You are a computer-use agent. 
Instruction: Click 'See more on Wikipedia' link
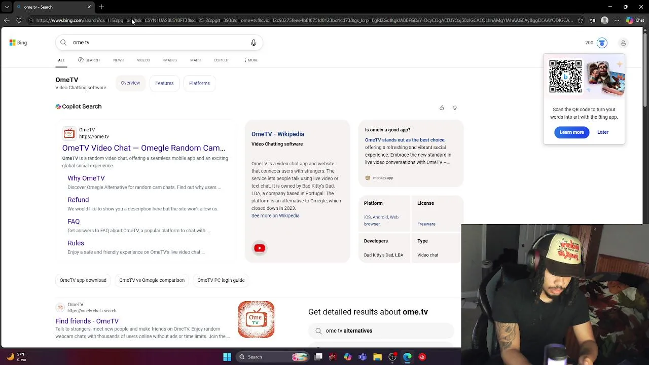coord(275,216)
